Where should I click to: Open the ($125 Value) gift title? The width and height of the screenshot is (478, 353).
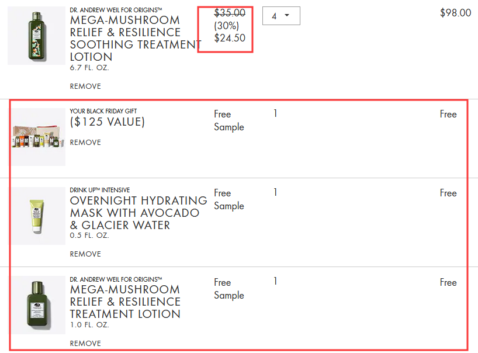[x=108, y=122]
